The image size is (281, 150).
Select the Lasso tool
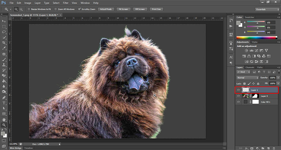point(4,32)
